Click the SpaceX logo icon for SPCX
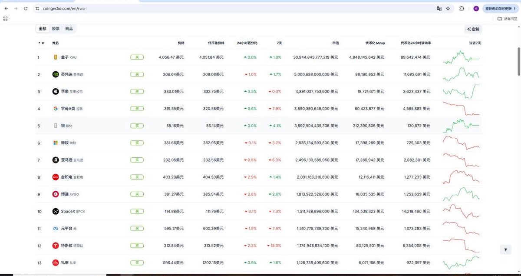Viewport: 521px width, 276px height. (x=56, y=211)
